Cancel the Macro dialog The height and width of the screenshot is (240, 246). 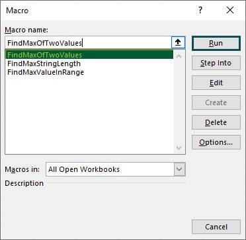click(216, 227)
